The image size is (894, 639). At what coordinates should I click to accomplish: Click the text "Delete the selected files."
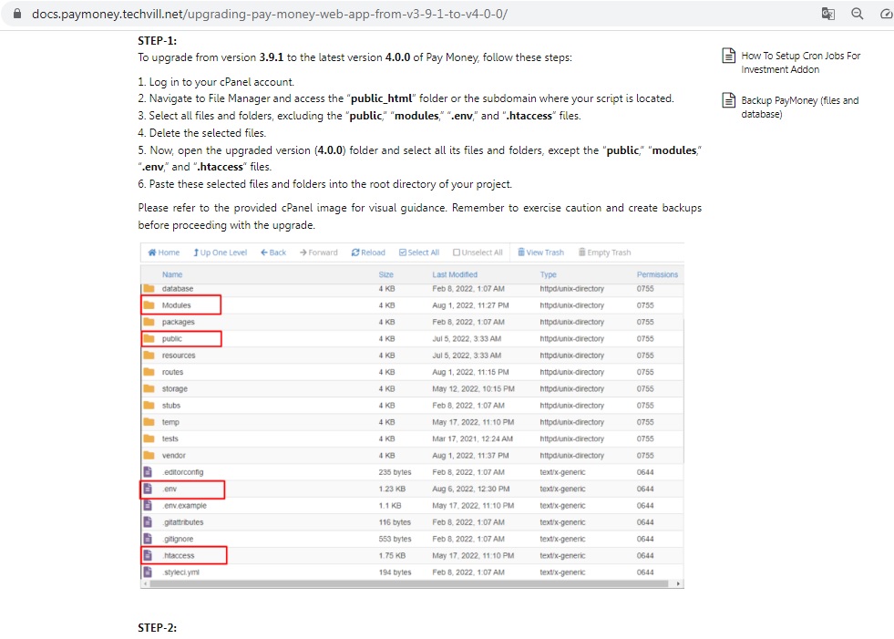coord(208,133)
